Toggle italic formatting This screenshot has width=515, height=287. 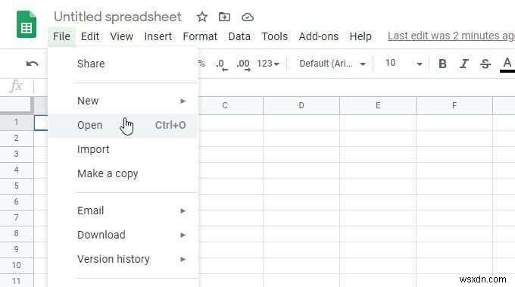coord(463,64)
